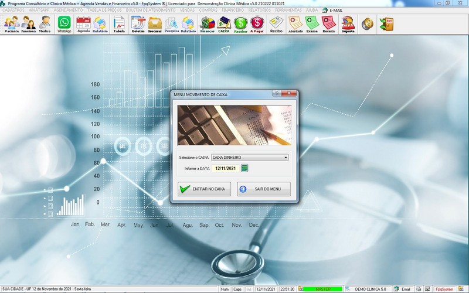Image resolution: width=469 pixels, height=293 pixels.
Task: Click the green Receber dollar icon
Action: 240,24
